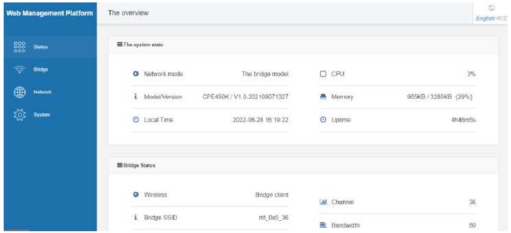This screenshot has height=233, width=511.
Task: Click the System gear icon
Action: [x=20, y=115]
